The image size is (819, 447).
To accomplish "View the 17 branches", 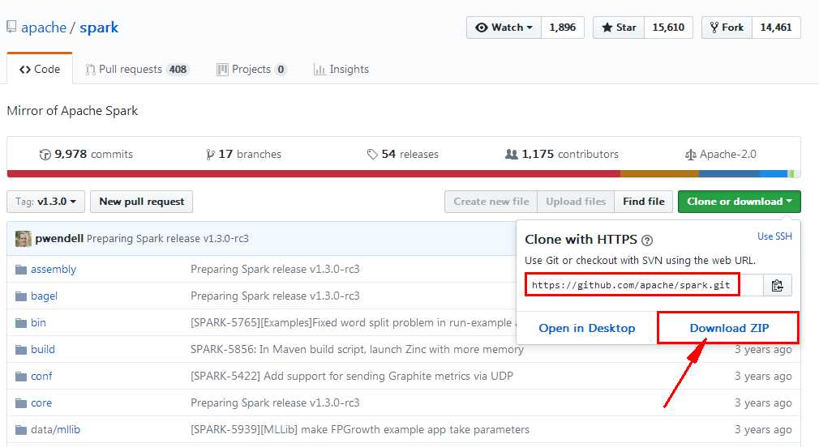I will tap(243, 155).
